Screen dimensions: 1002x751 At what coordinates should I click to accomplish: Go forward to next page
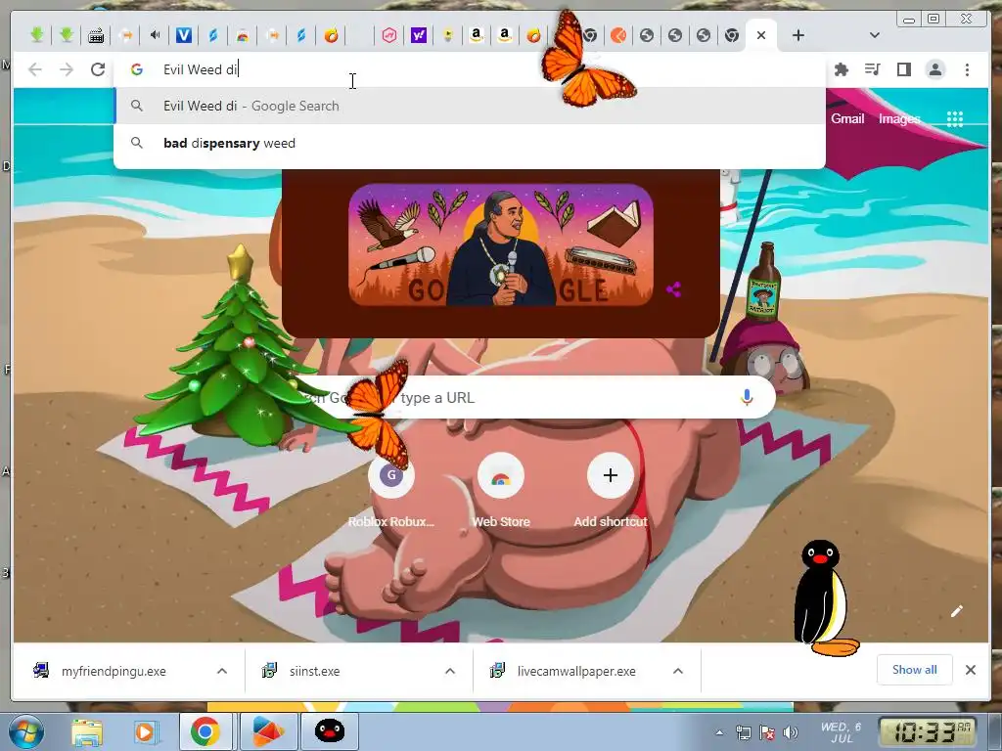pyautogui.click(x=67, y=69)
